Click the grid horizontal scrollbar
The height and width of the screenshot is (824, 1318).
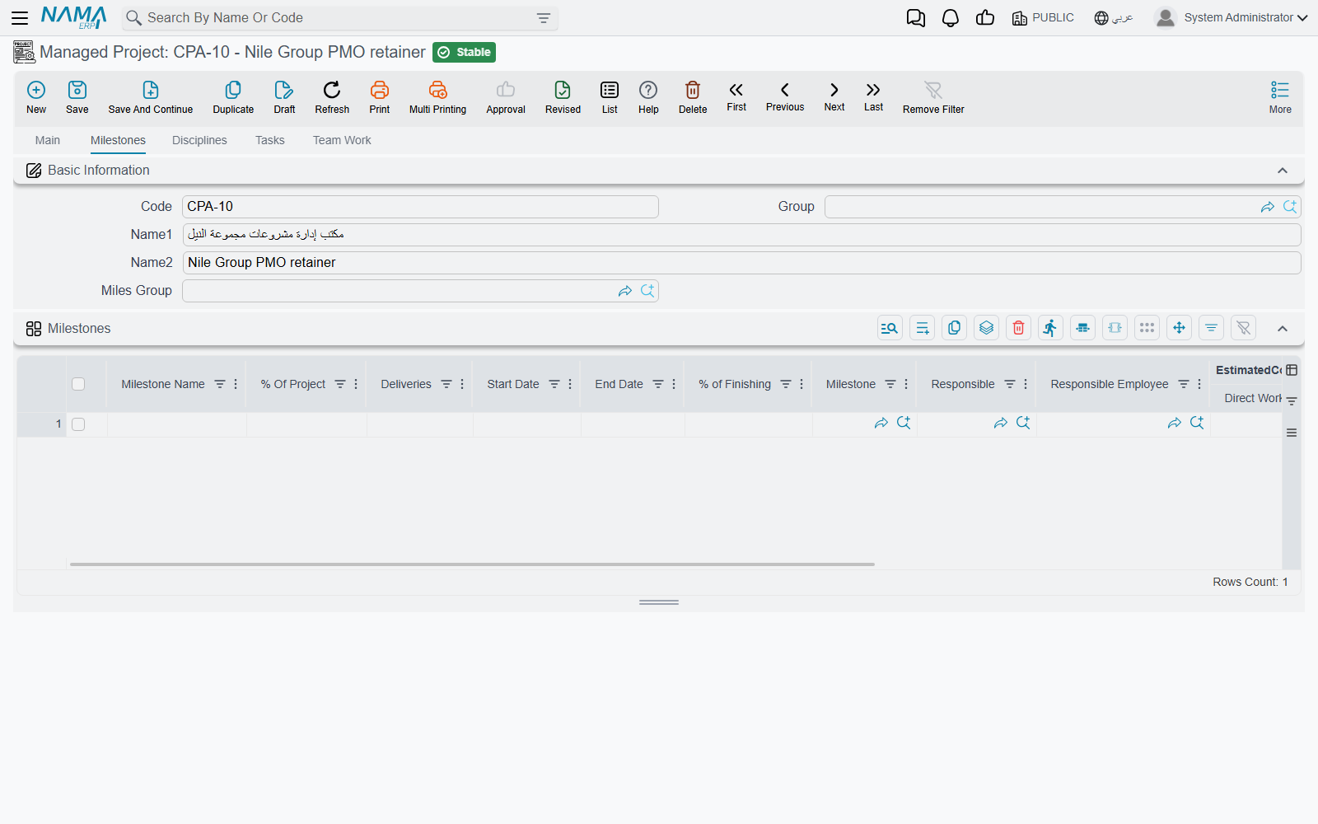click(x=472, y=564)
